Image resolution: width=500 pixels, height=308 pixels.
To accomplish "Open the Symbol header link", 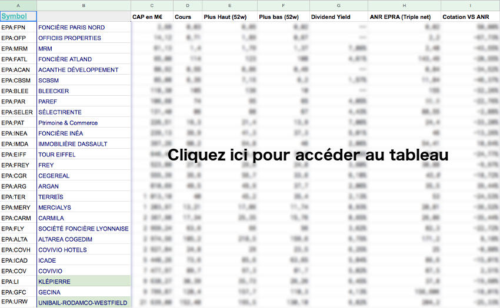I will (x=14, y=16).
